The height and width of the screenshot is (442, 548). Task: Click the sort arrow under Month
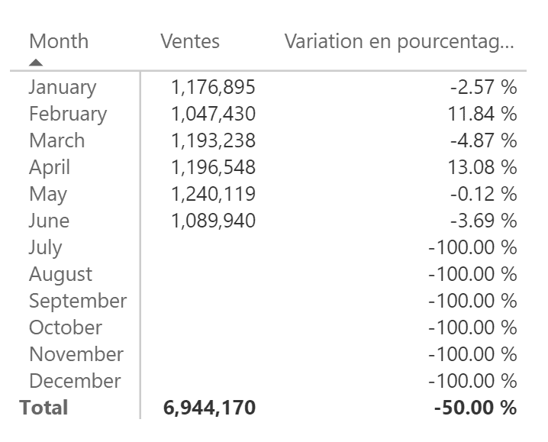36,63
